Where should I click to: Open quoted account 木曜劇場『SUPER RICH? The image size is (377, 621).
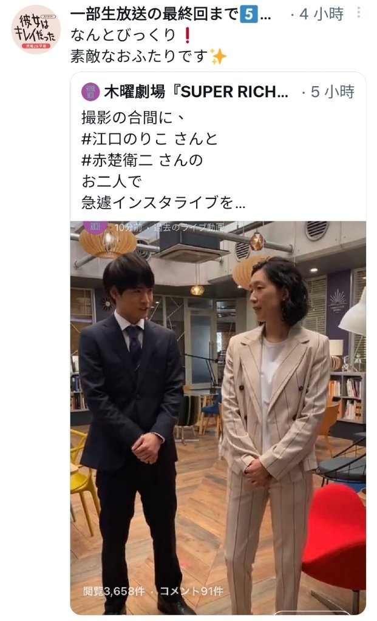(x=196, y=92)
